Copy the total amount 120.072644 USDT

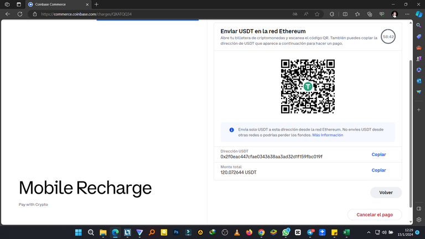pos(379,170)
